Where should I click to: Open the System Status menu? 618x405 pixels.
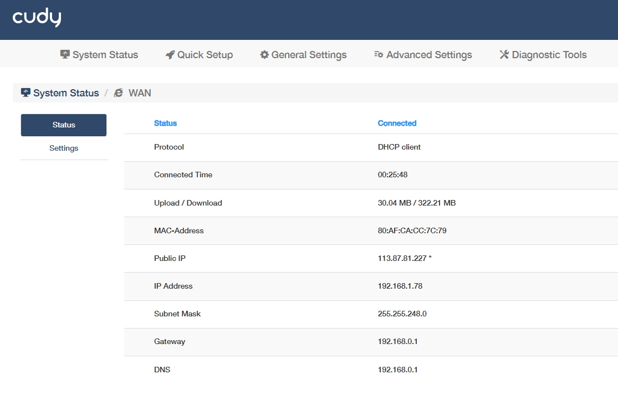[x=99, y=55]
